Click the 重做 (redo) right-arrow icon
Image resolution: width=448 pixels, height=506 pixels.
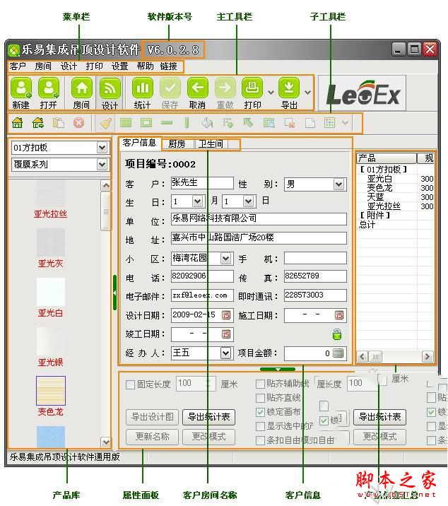point(225,88)
